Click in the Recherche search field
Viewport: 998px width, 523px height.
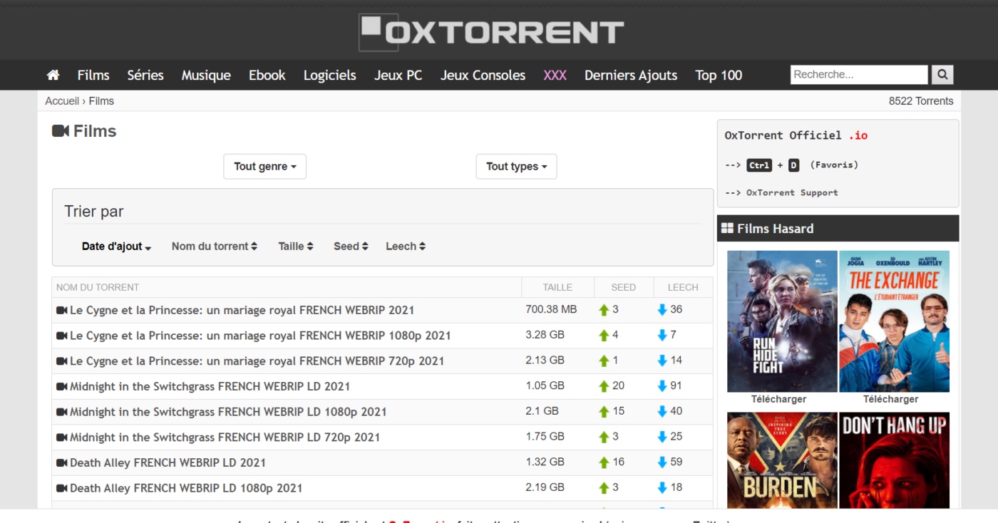[x=859, y=74]
